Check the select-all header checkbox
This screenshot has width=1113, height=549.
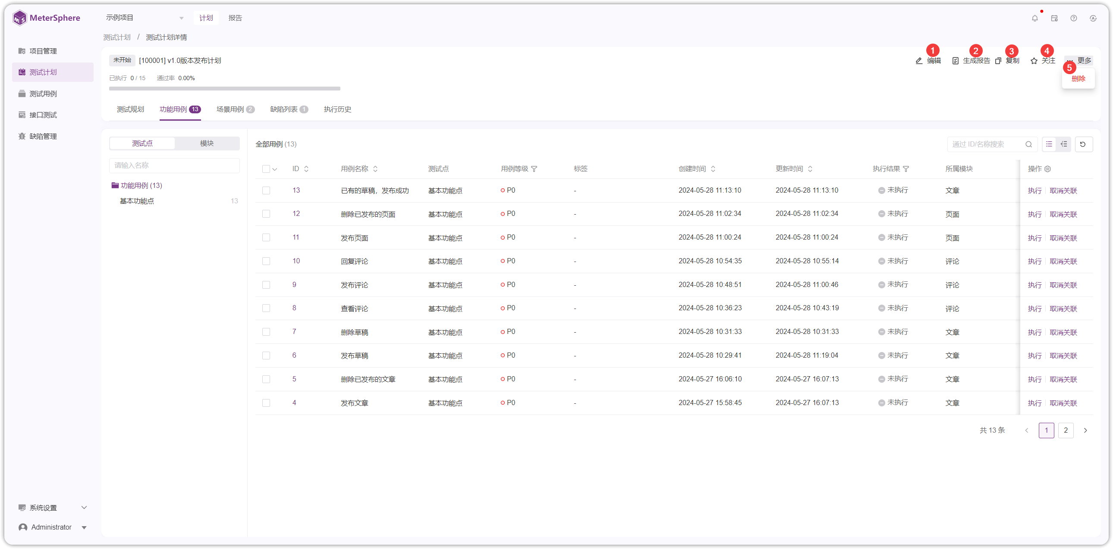(266, 169)
